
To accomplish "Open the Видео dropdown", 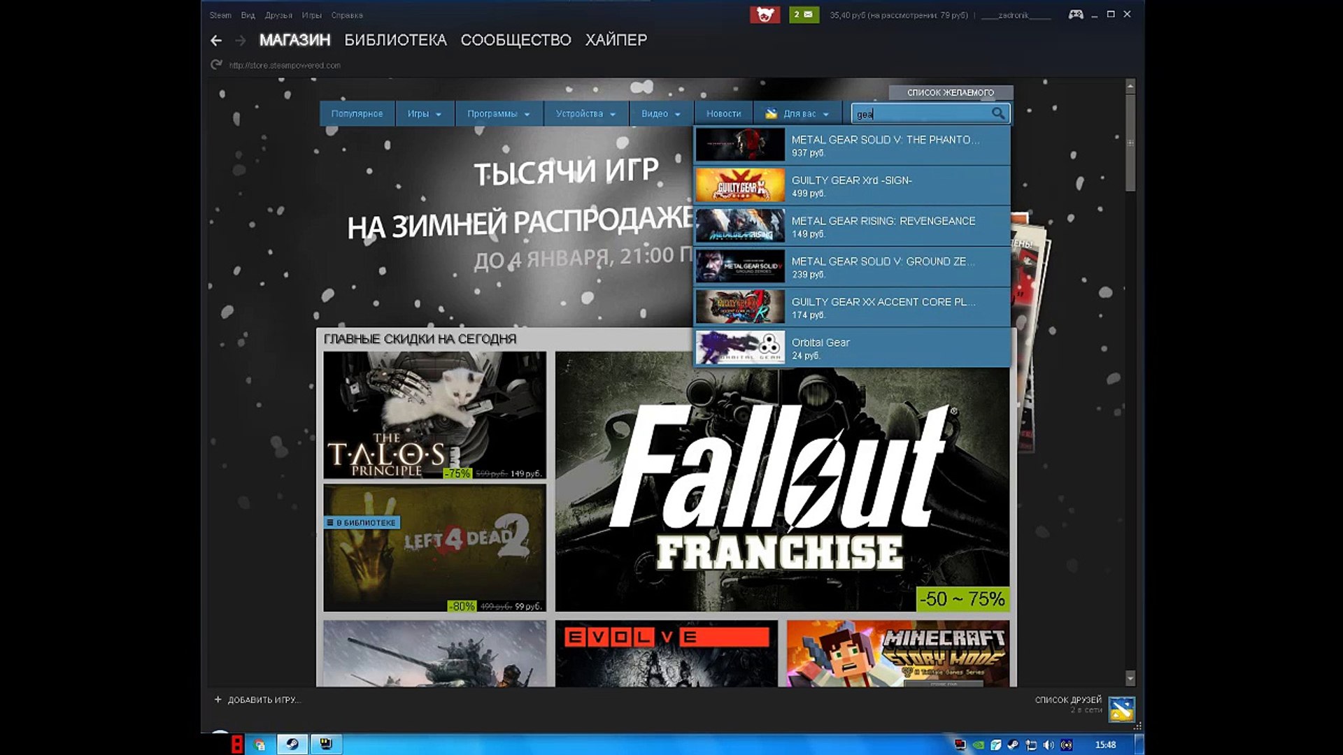I will (x=659, y=113).
